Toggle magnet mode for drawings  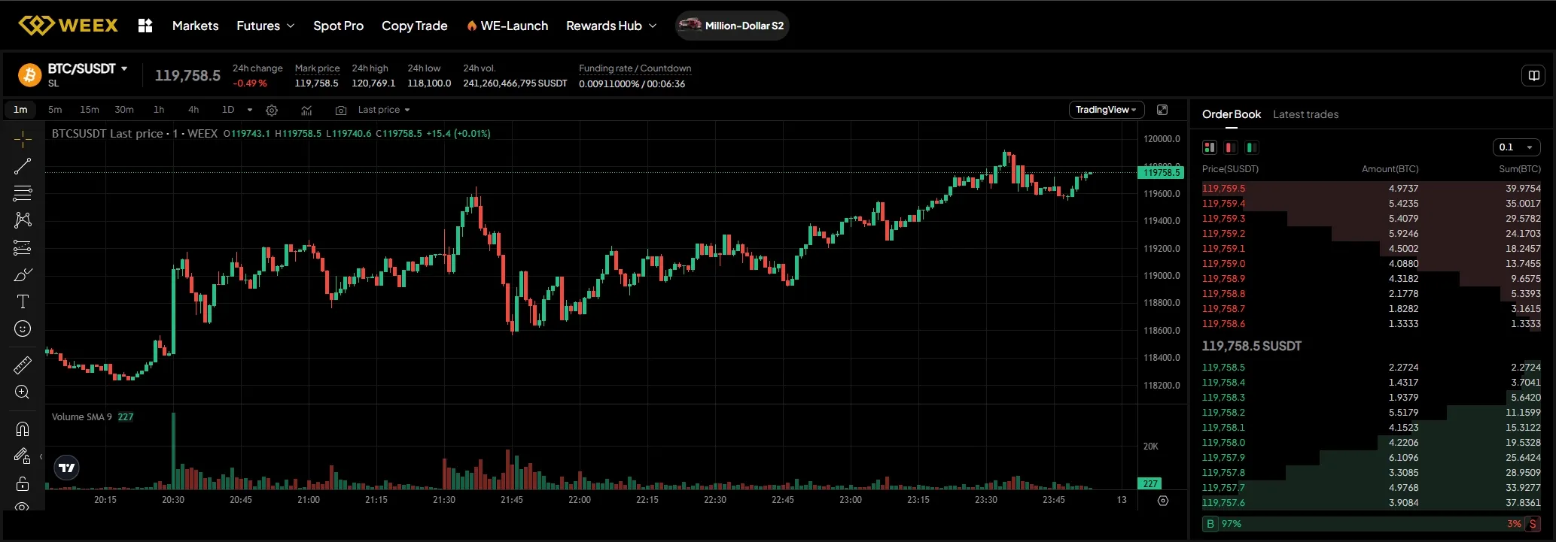(x=23, y=429)
